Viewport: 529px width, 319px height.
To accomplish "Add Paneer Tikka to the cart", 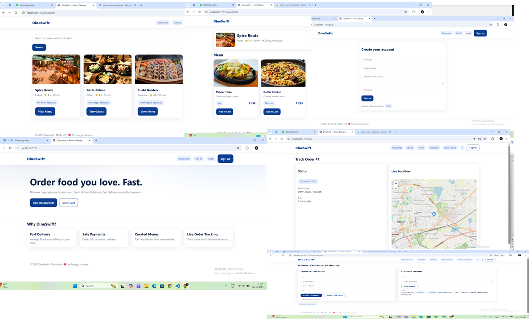I will [x=225, y=112].
